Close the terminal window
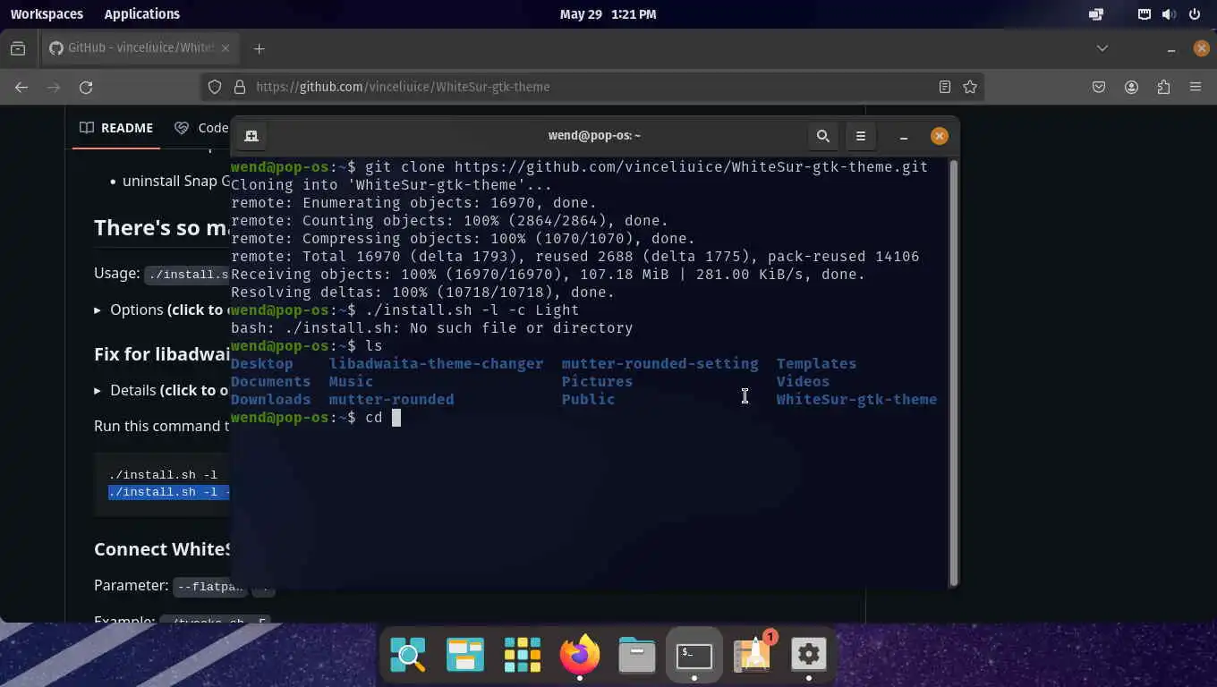Screen dimensions: 1217x687 [939, 136]
